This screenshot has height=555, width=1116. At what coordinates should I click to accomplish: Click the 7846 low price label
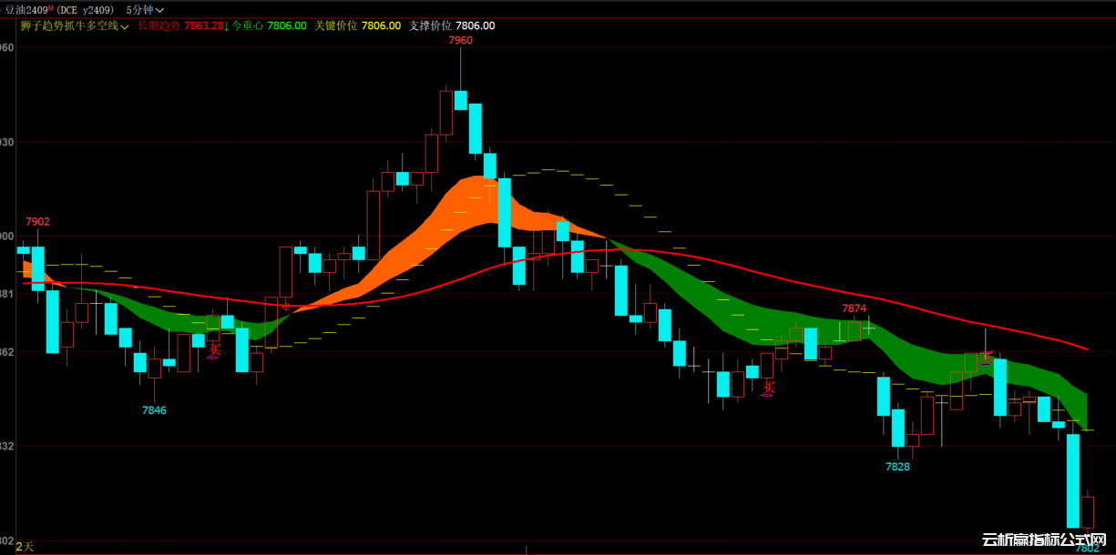pos(154,410)
